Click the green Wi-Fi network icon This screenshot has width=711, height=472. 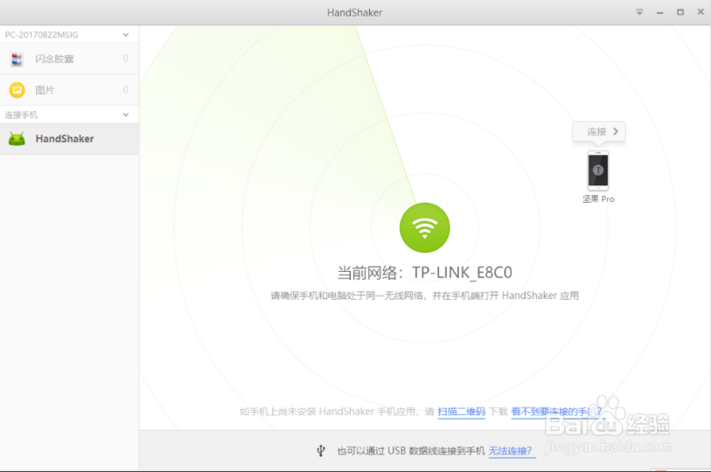point(424,227)
